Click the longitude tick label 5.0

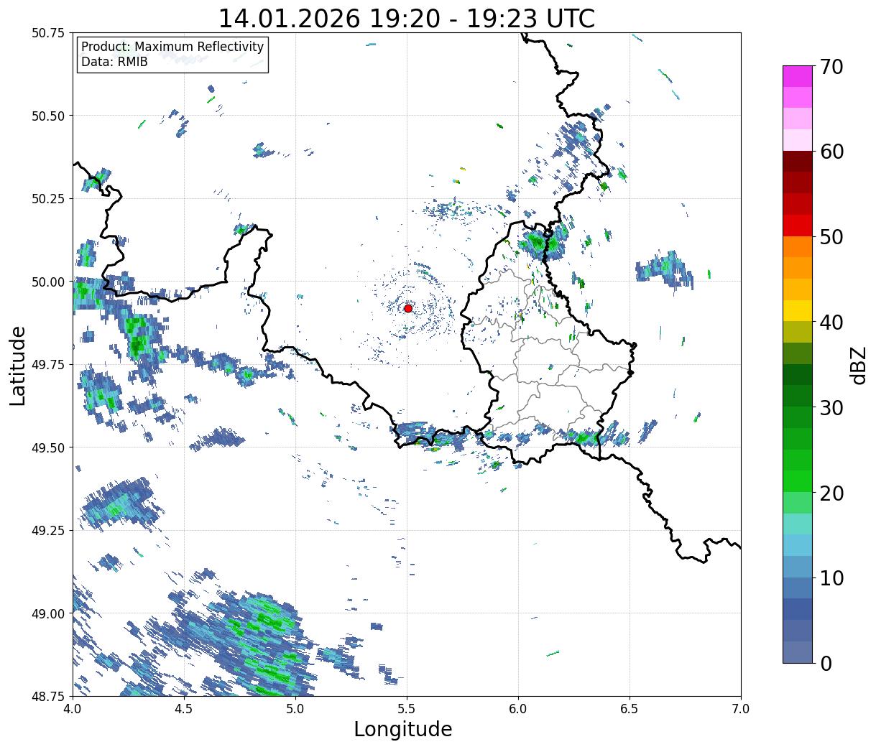coord(295,709)
